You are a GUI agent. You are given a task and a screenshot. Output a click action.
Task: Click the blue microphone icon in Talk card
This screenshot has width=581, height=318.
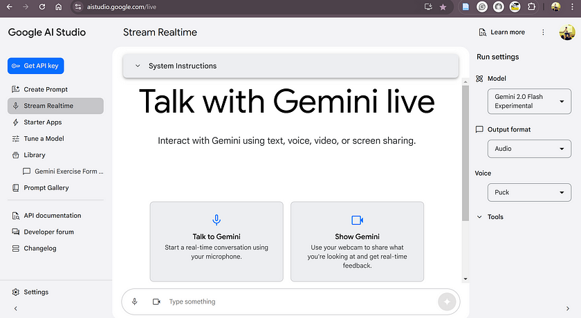coord(216,220)
